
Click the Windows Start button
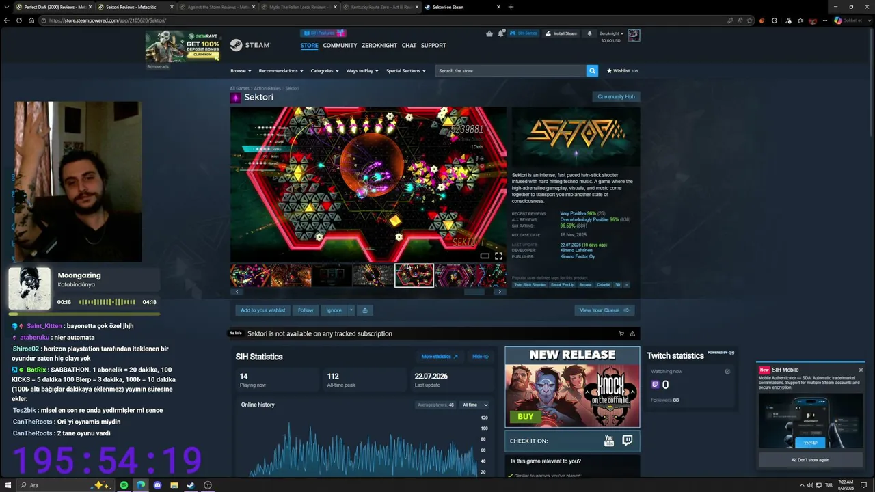tap(8, 485)
